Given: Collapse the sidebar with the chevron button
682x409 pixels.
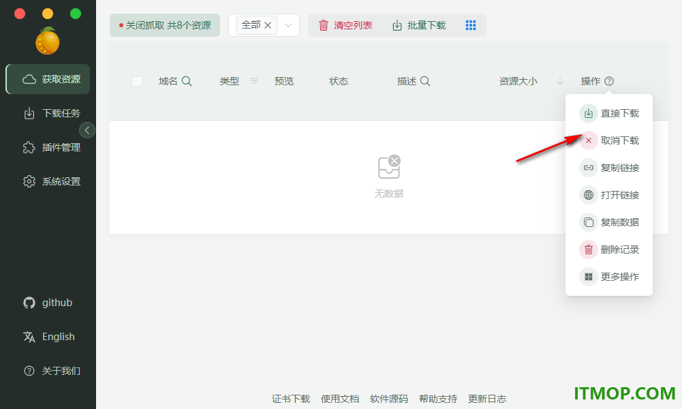Looking at the screenshot, I should (87, 130).
